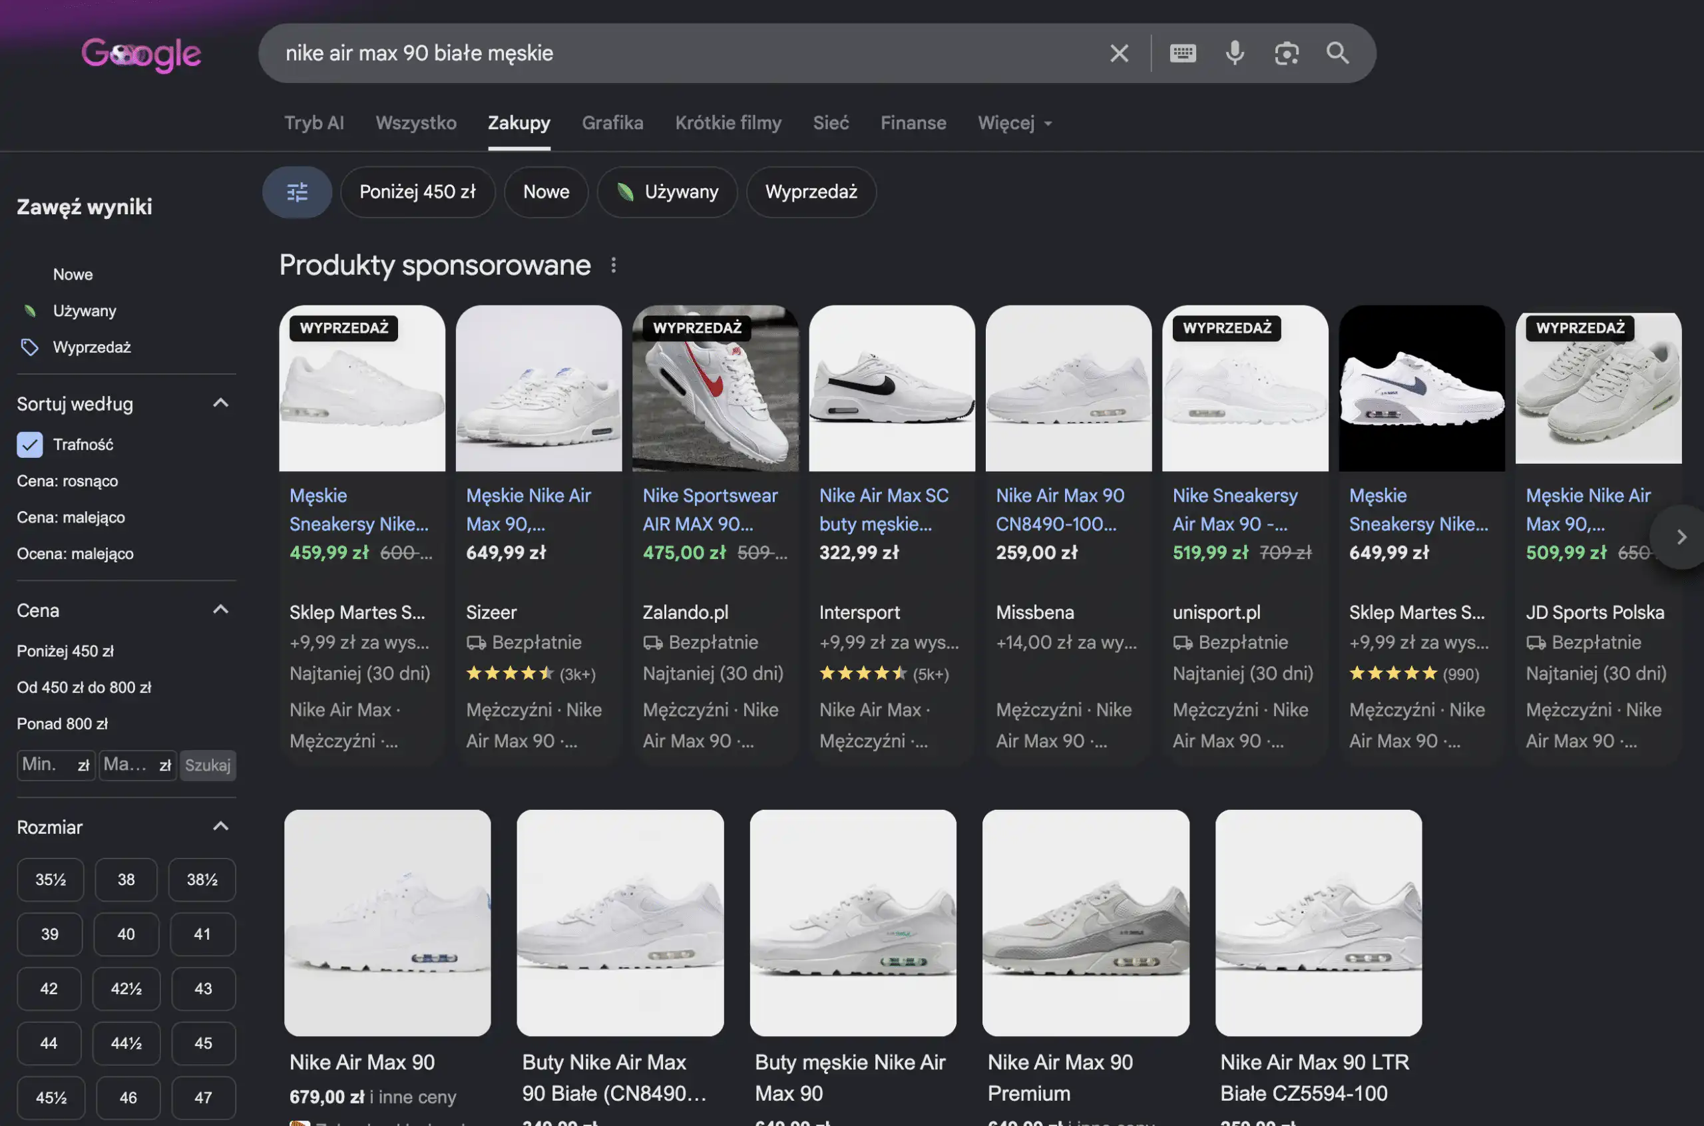1704x1126 pixels.
Task: Collapse the Cena section
Action: point(220,610)
